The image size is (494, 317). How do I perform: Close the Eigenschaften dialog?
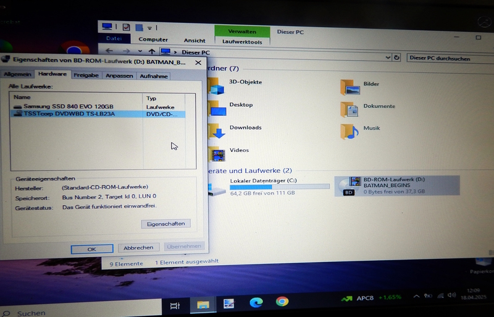point(198,62)
